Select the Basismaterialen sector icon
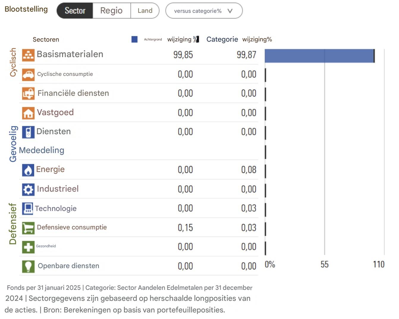The height and width of the screenshot is (319, 399). tap(28, 55)
